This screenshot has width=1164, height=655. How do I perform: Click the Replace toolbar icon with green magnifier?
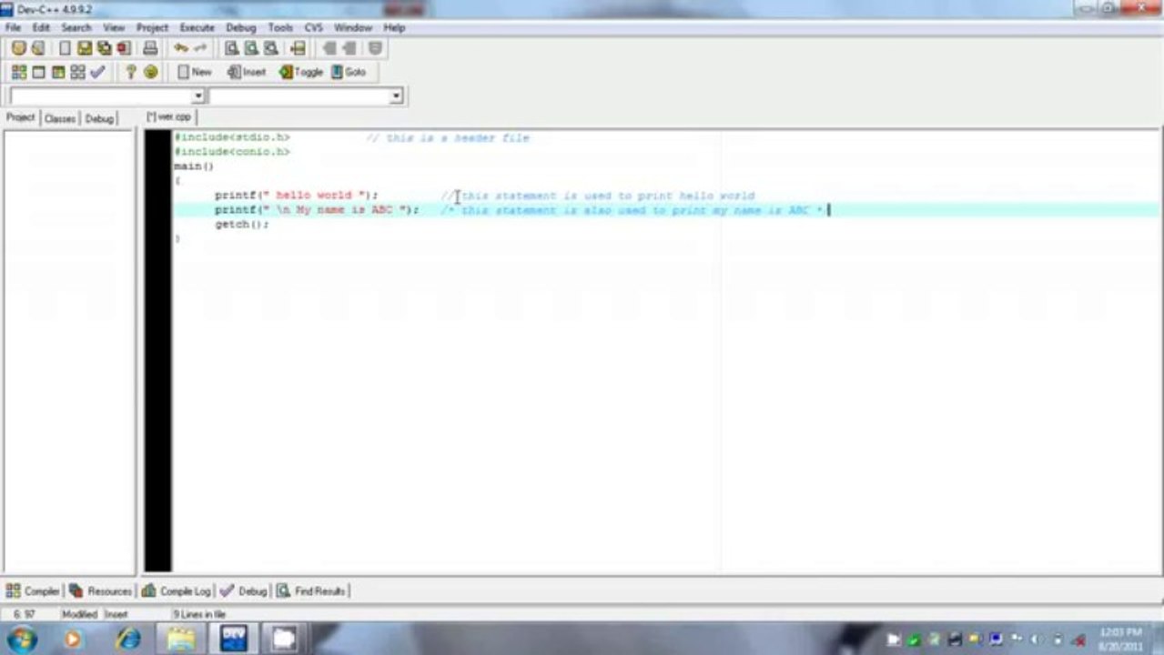(x=250, y=48)
